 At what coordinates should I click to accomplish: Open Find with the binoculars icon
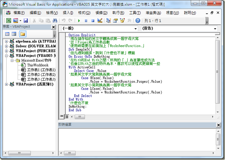coord(55,21)
